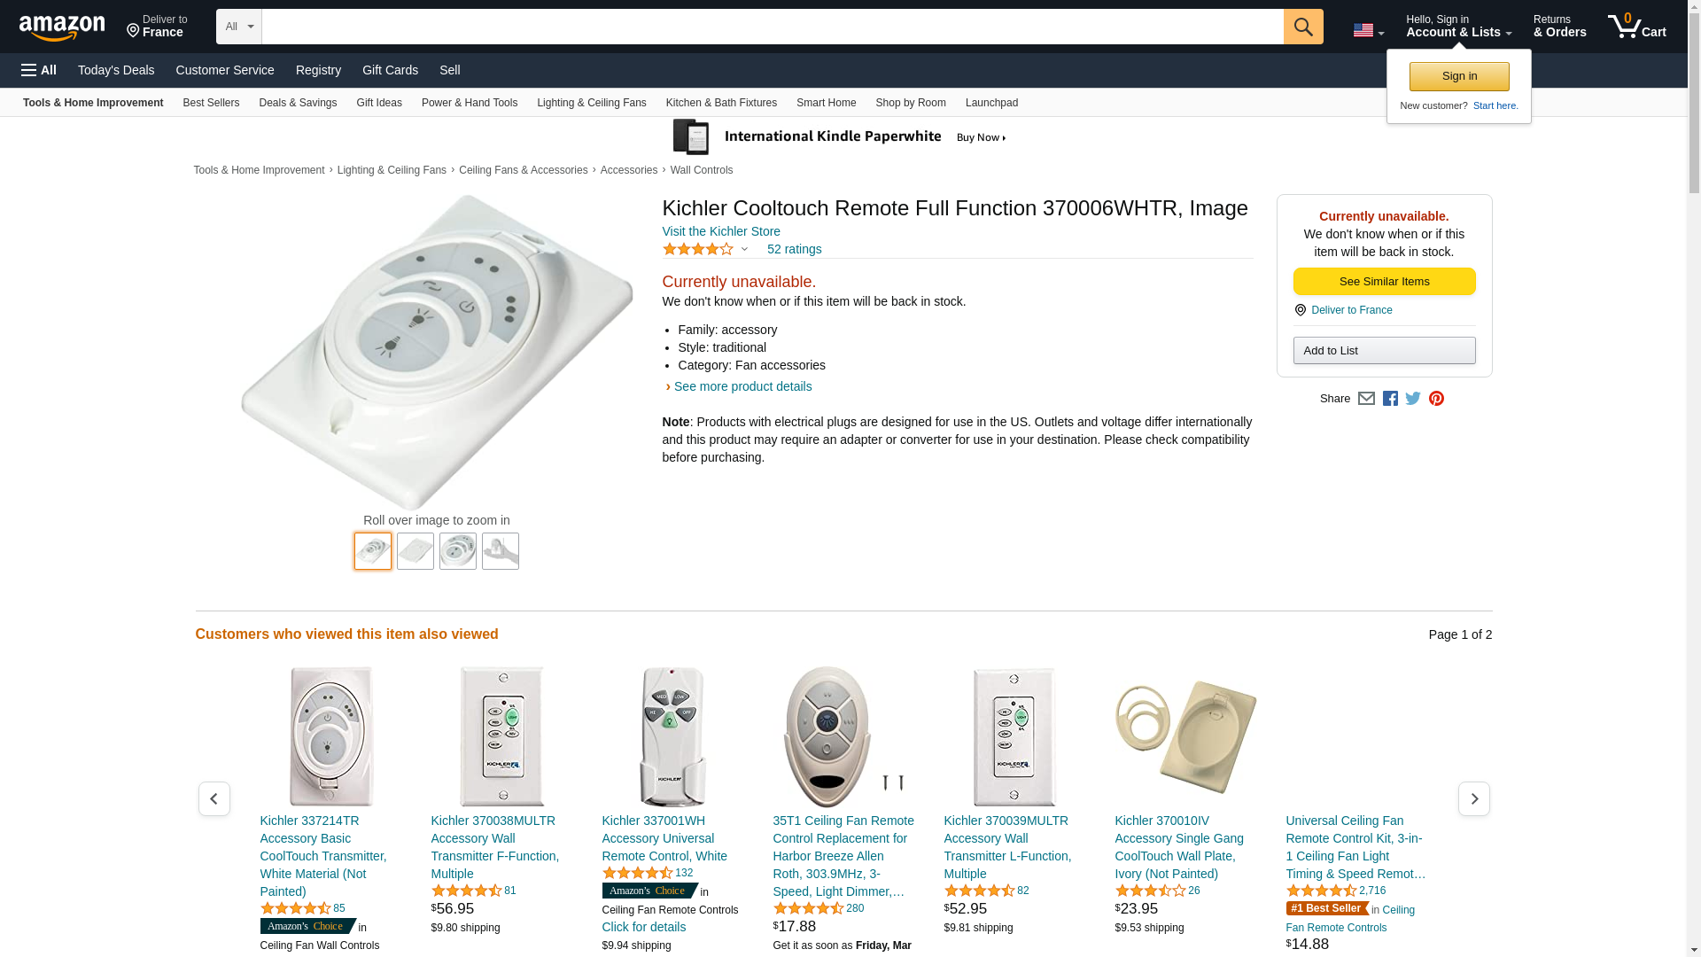Click See Similar Items button
1701x957 pixels.
[1384, 282]
